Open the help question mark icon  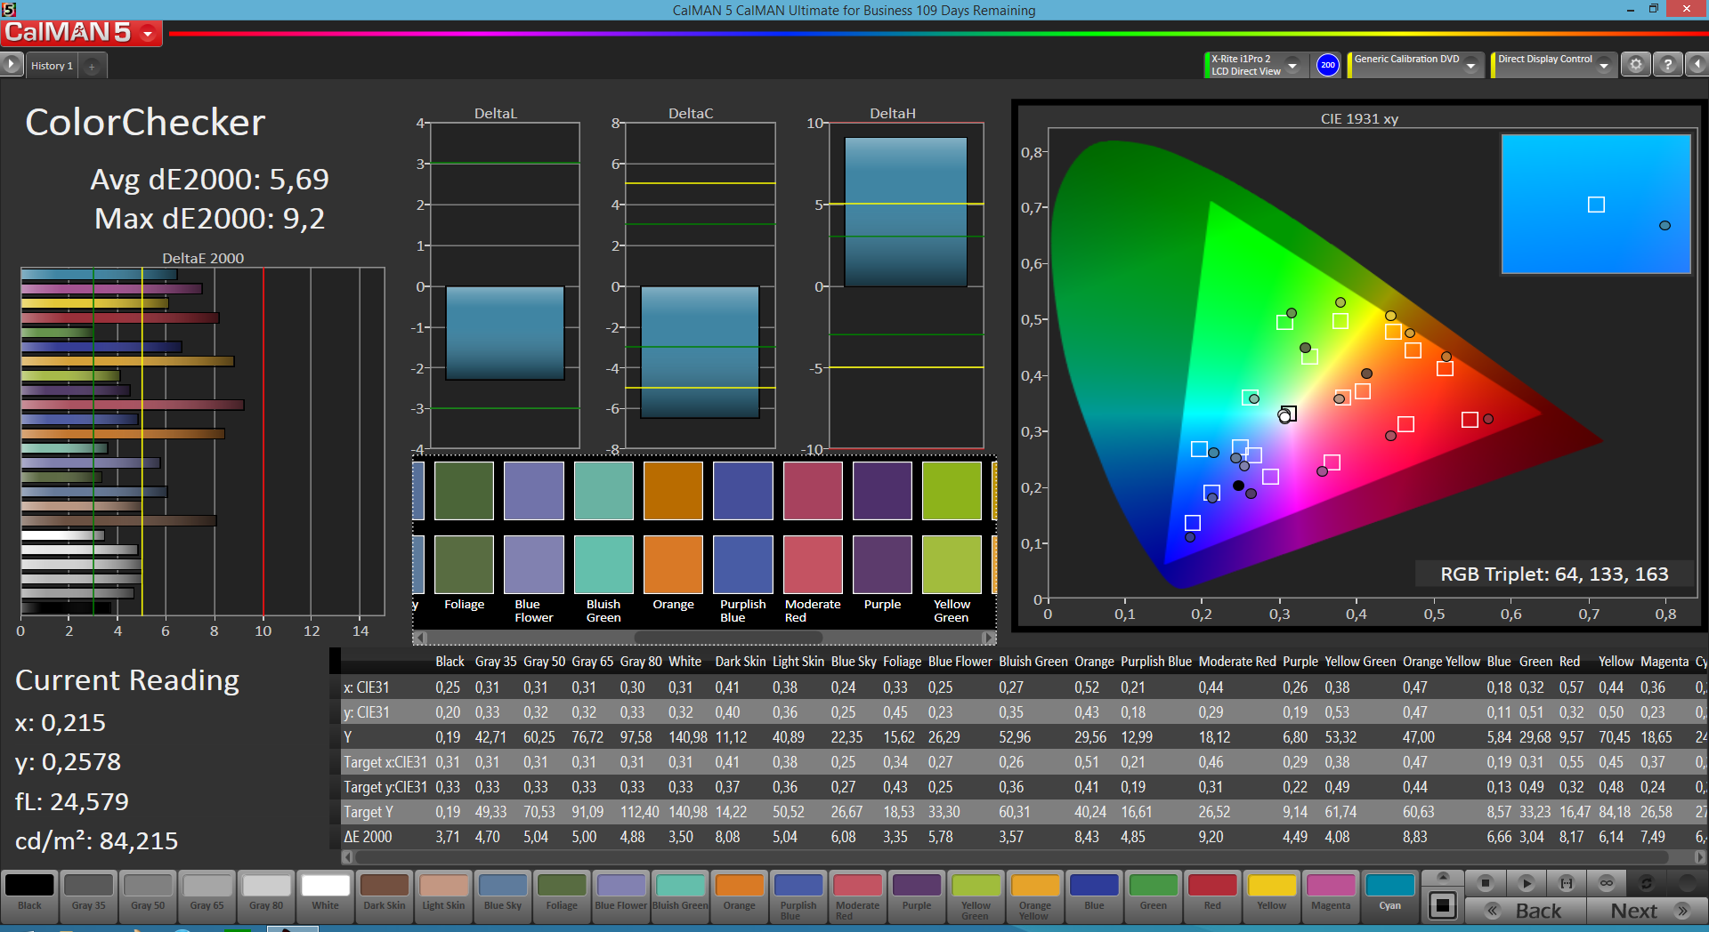click(x=1667, y=65)
